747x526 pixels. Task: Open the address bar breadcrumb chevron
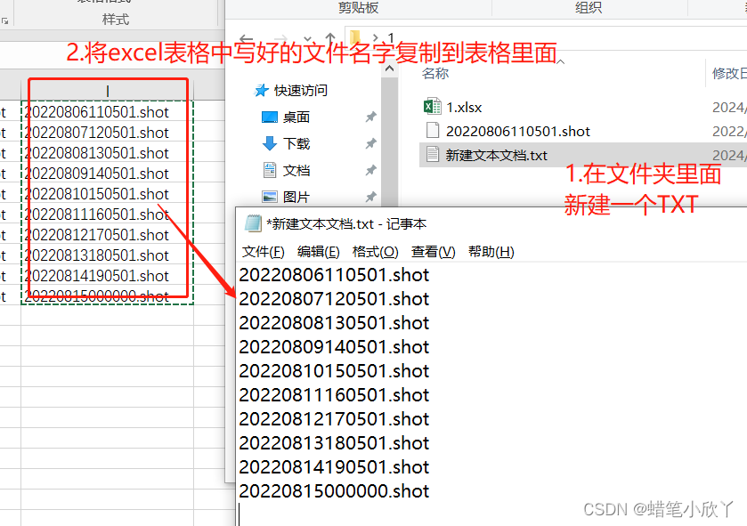click(374, 36)
